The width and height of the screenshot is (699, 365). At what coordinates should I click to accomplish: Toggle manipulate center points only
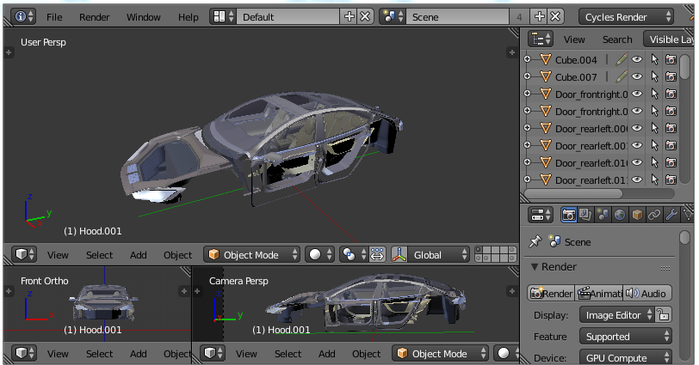[377, 254]
